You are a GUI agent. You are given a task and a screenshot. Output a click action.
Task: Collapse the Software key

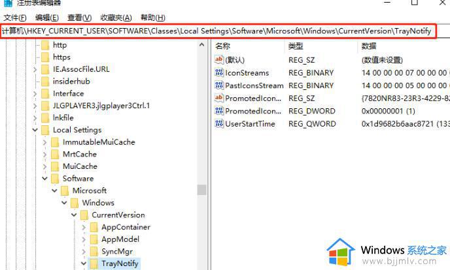tap(44, 179)
